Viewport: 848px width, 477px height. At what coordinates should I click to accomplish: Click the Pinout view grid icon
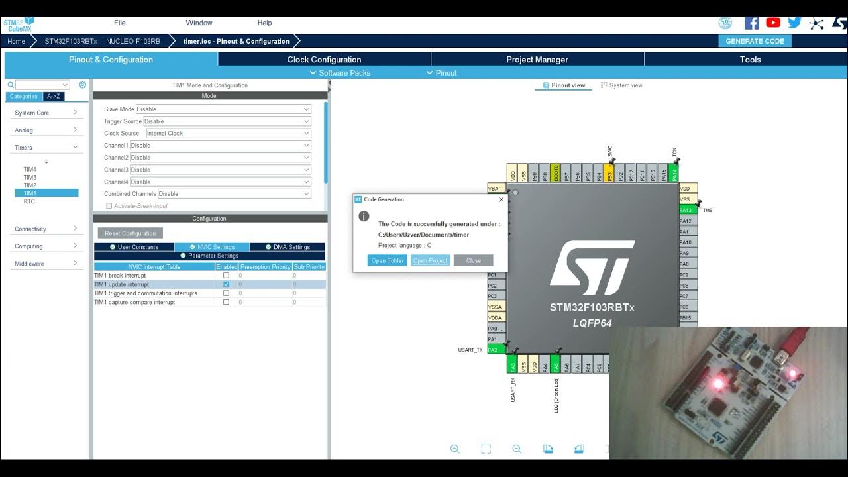546,85
